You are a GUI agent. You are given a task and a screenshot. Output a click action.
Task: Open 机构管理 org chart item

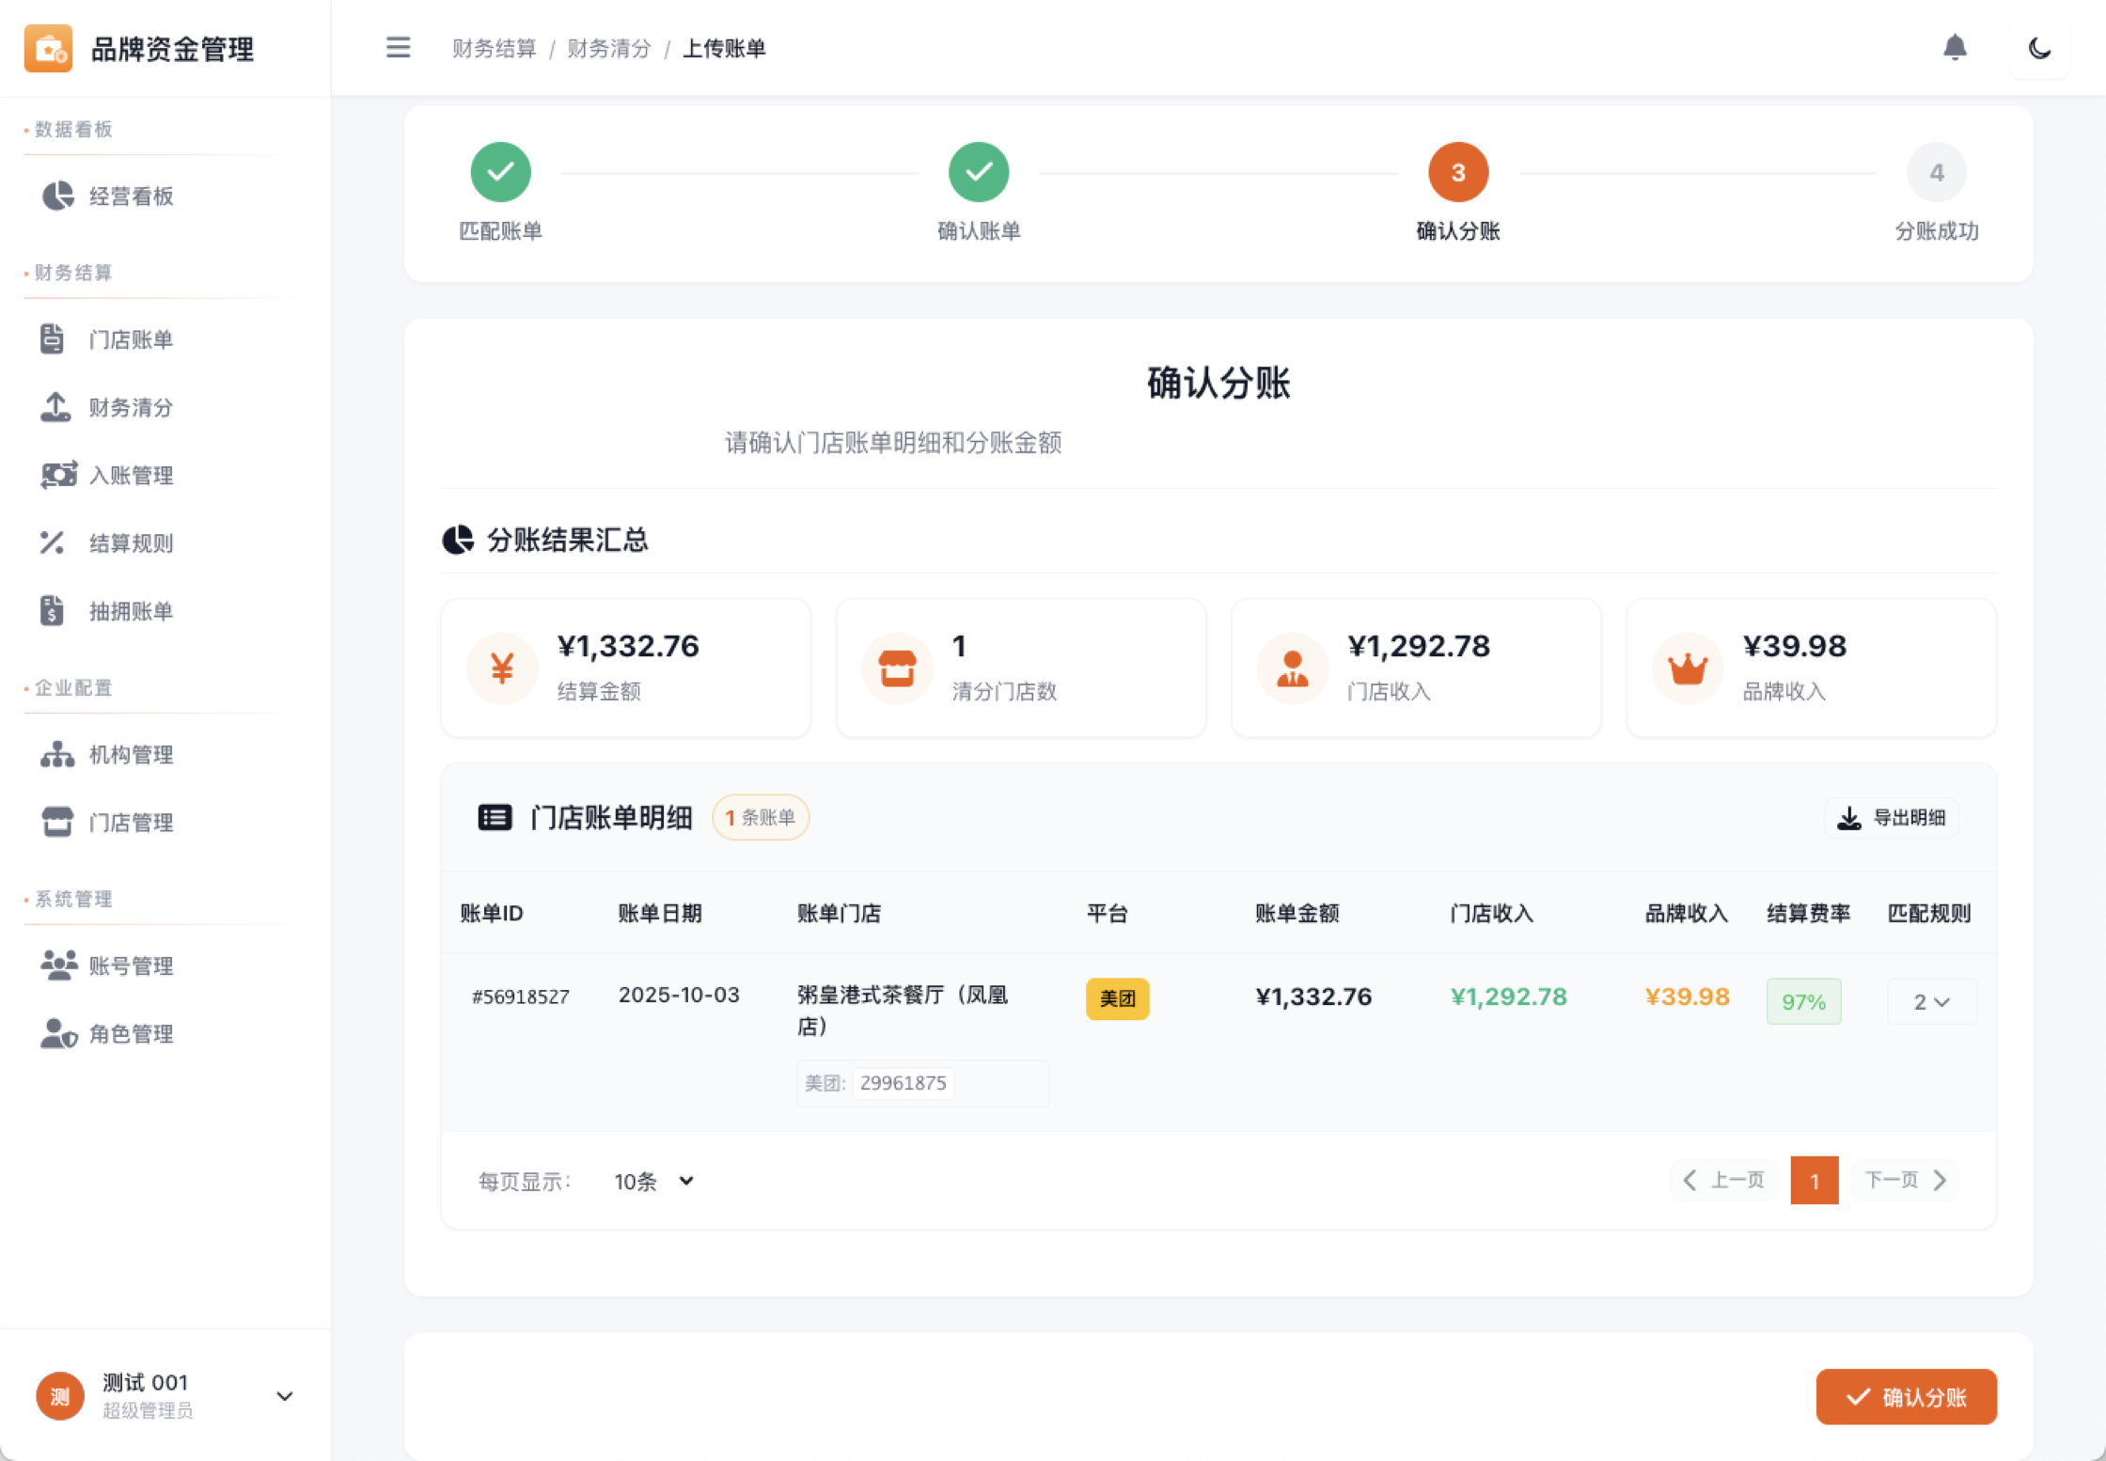tap(131, 754)
